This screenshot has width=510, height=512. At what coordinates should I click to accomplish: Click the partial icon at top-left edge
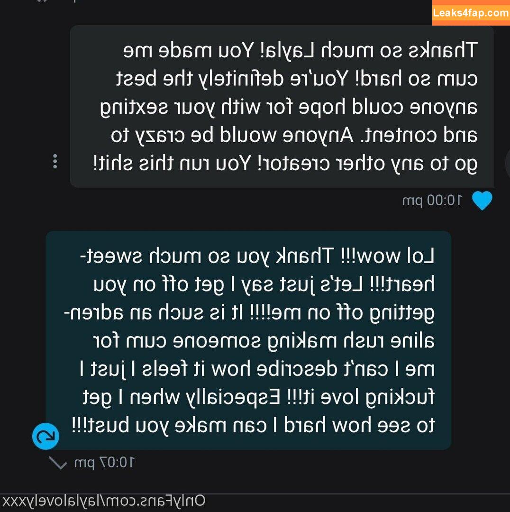(x=41, y=1)
